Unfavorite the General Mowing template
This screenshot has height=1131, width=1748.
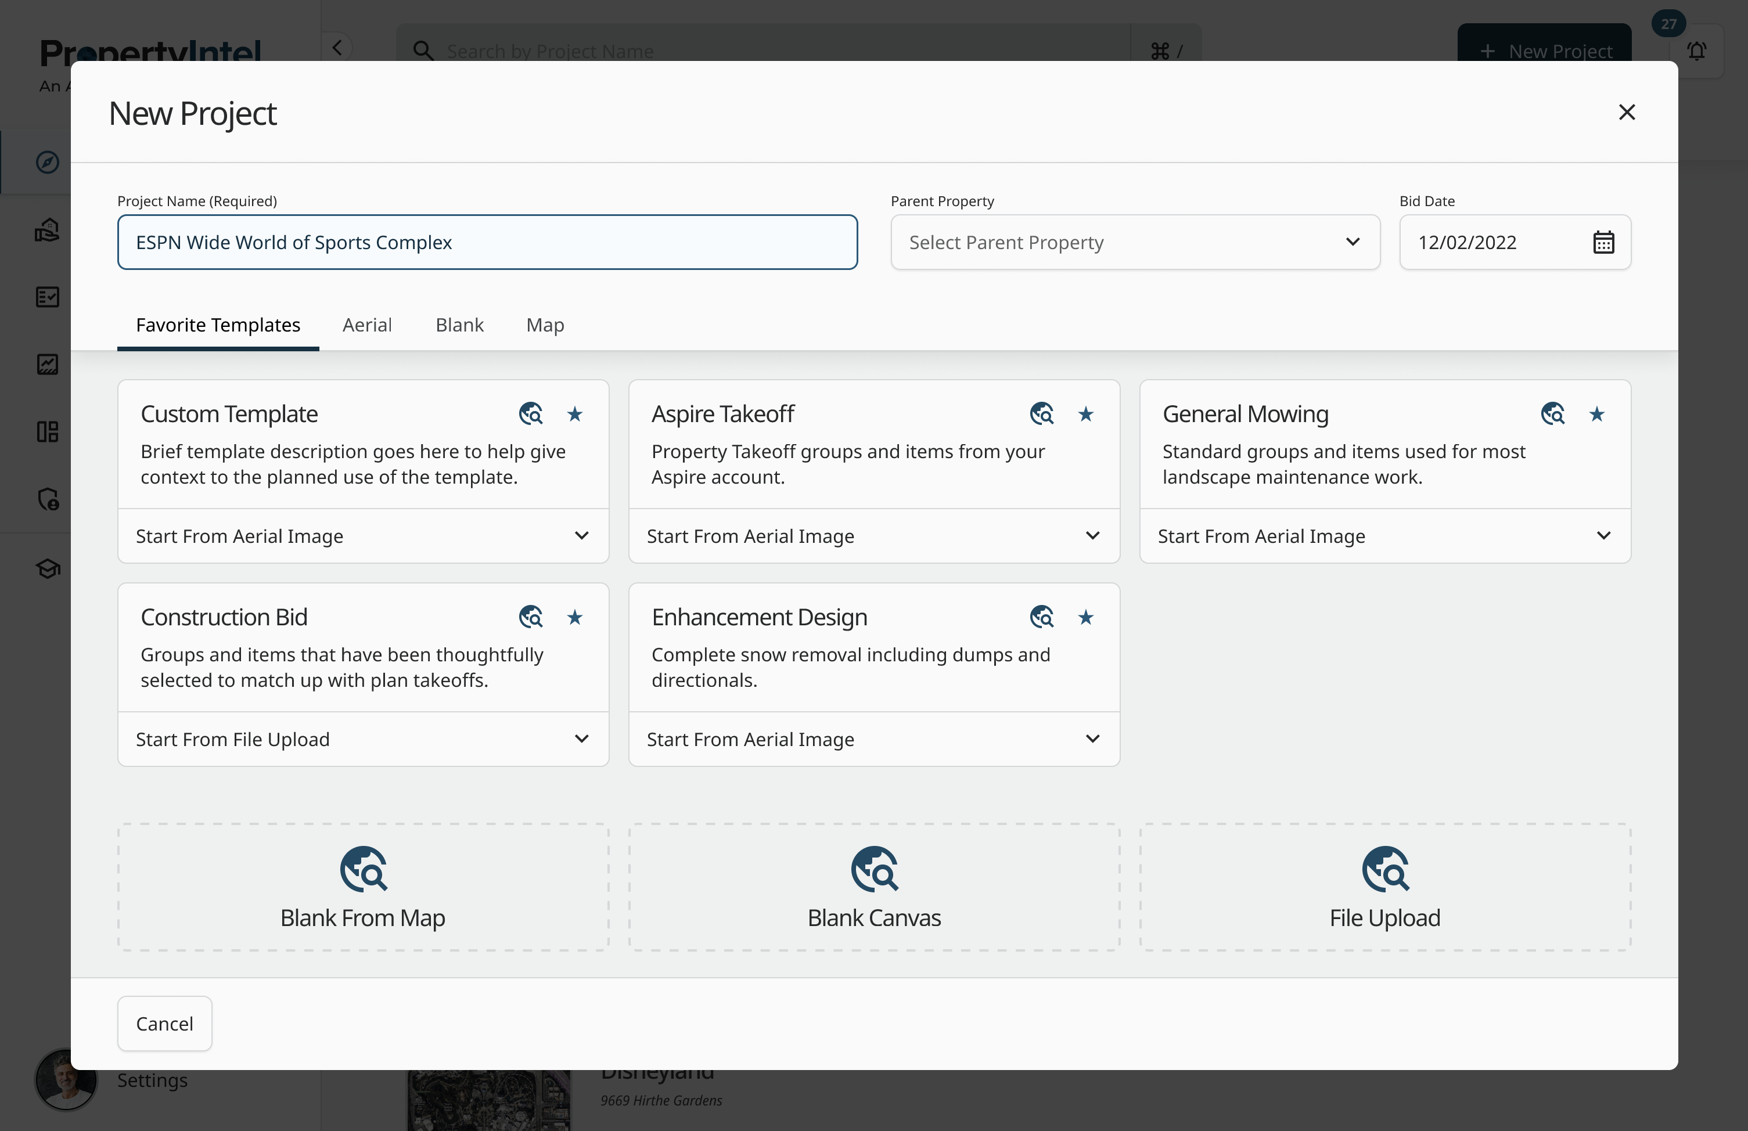click(x=1598, y=414)
